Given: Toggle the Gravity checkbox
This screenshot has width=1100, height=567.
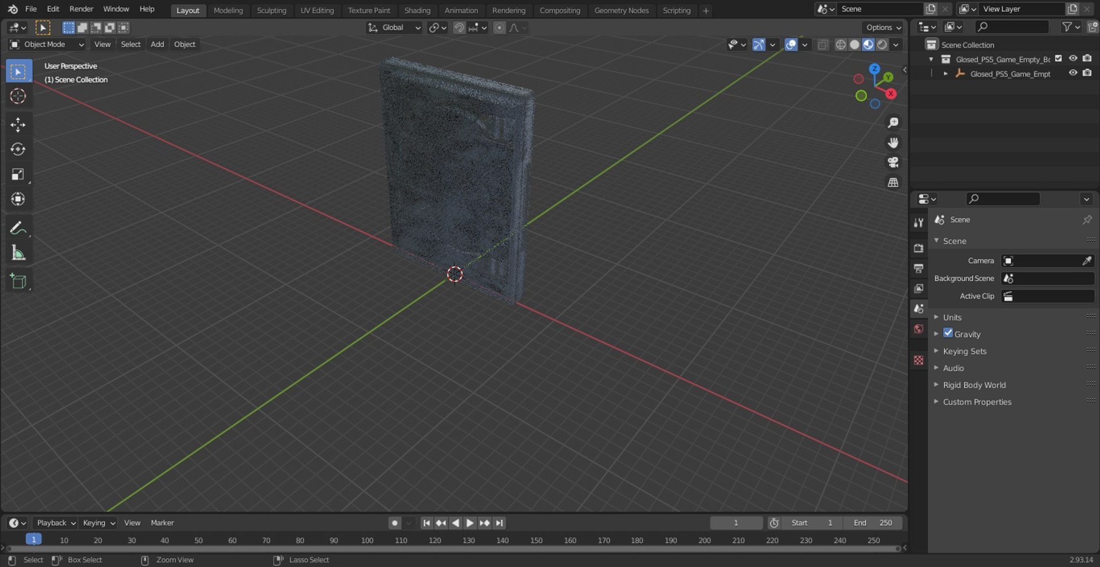Looking at the screenshot, I should point(948,333).
